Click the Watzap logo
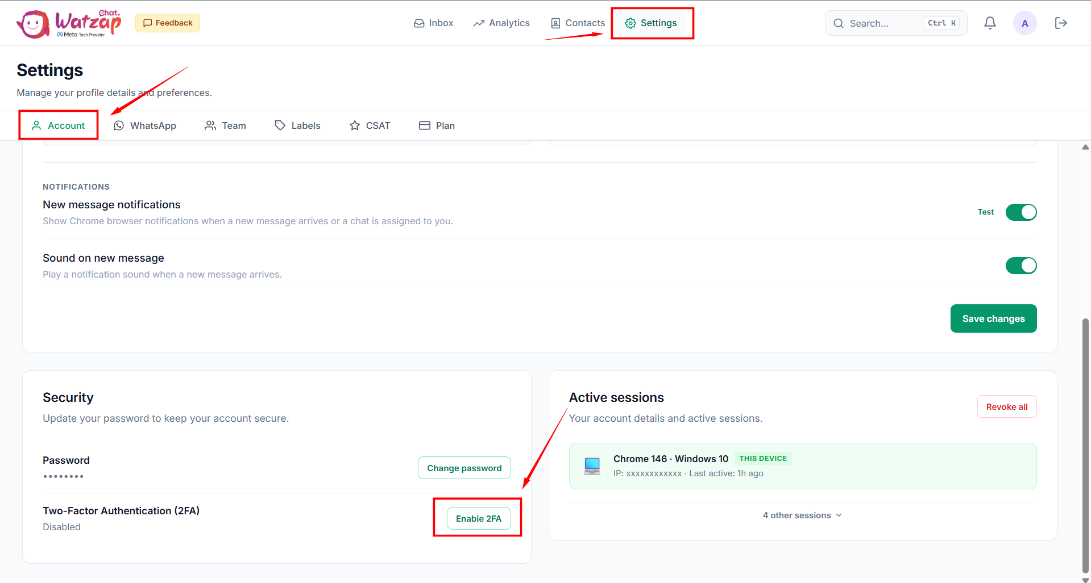1091x583 pixels. [69, 24]
